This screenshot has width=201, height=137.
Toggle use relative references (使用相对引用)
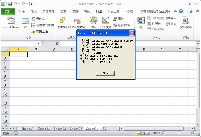coord(43,25)
